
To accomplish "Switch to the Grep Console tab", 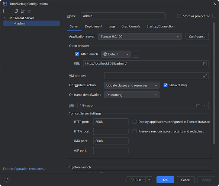I will tap(131, 26).
